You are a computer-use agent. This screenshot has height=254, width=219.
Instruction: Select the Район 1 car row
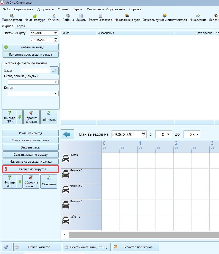click(81, 223)
